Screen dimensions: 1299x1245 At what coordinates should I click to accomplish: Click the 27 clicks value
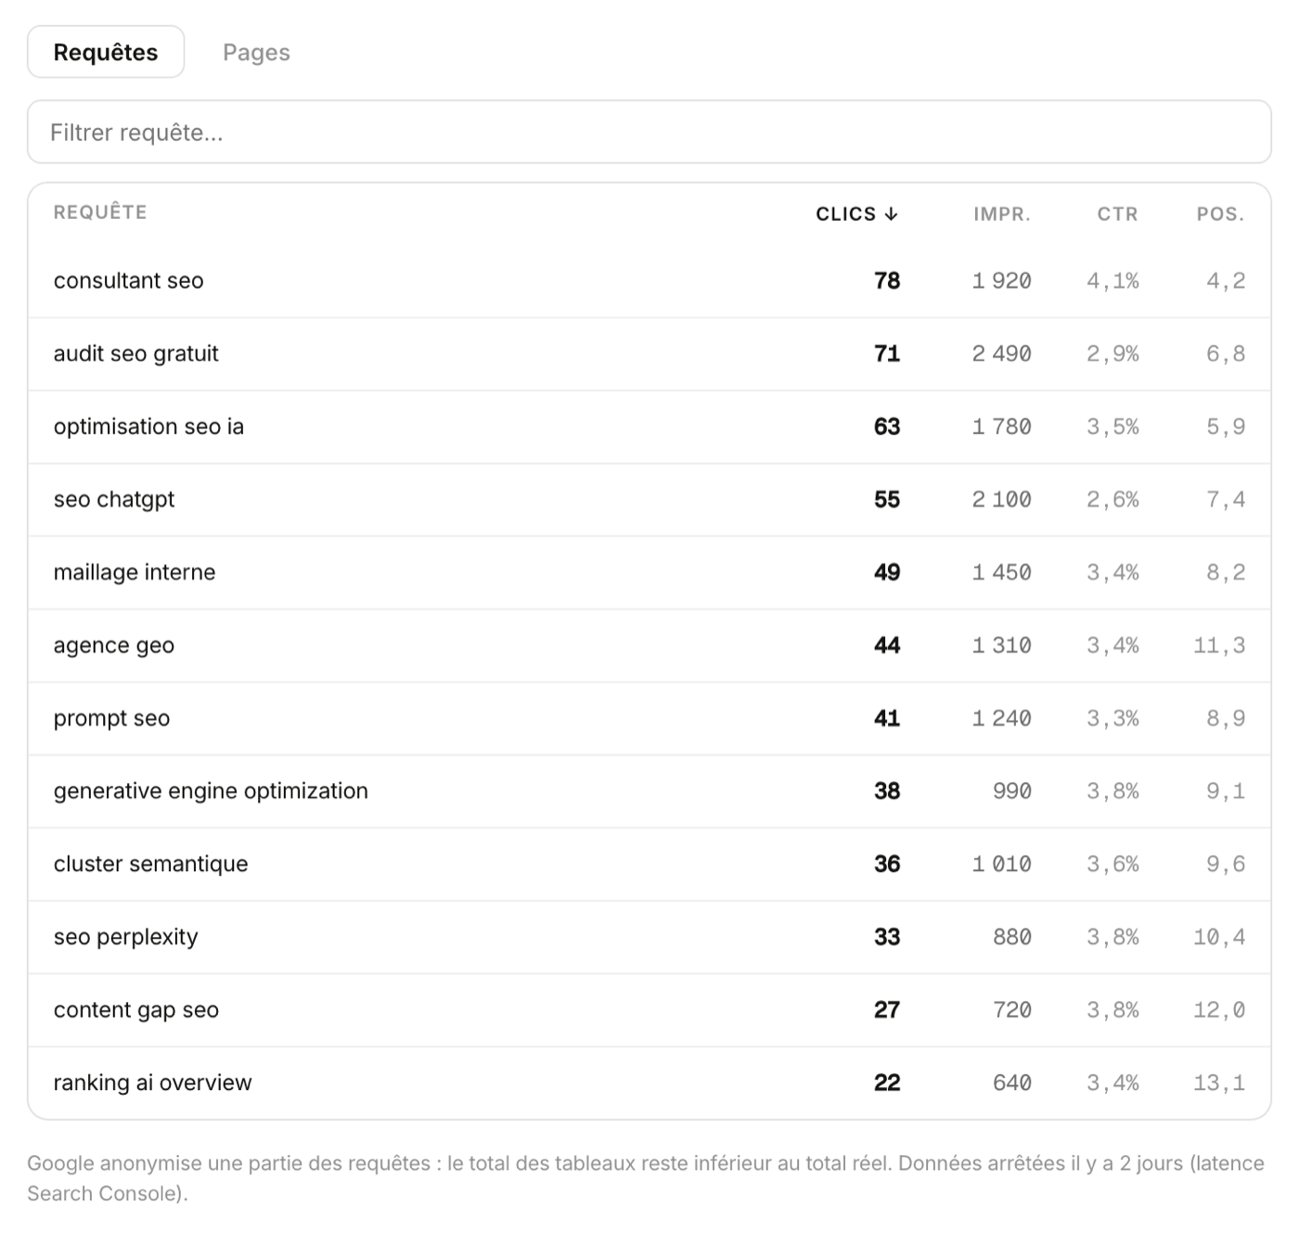coord(887,1010)
